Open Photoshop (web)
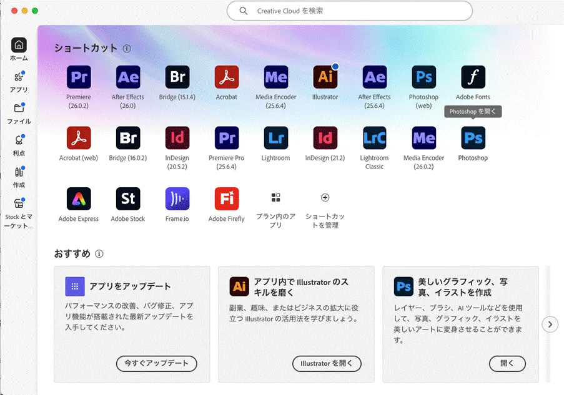Screen dimensions: 564x395 423,77
